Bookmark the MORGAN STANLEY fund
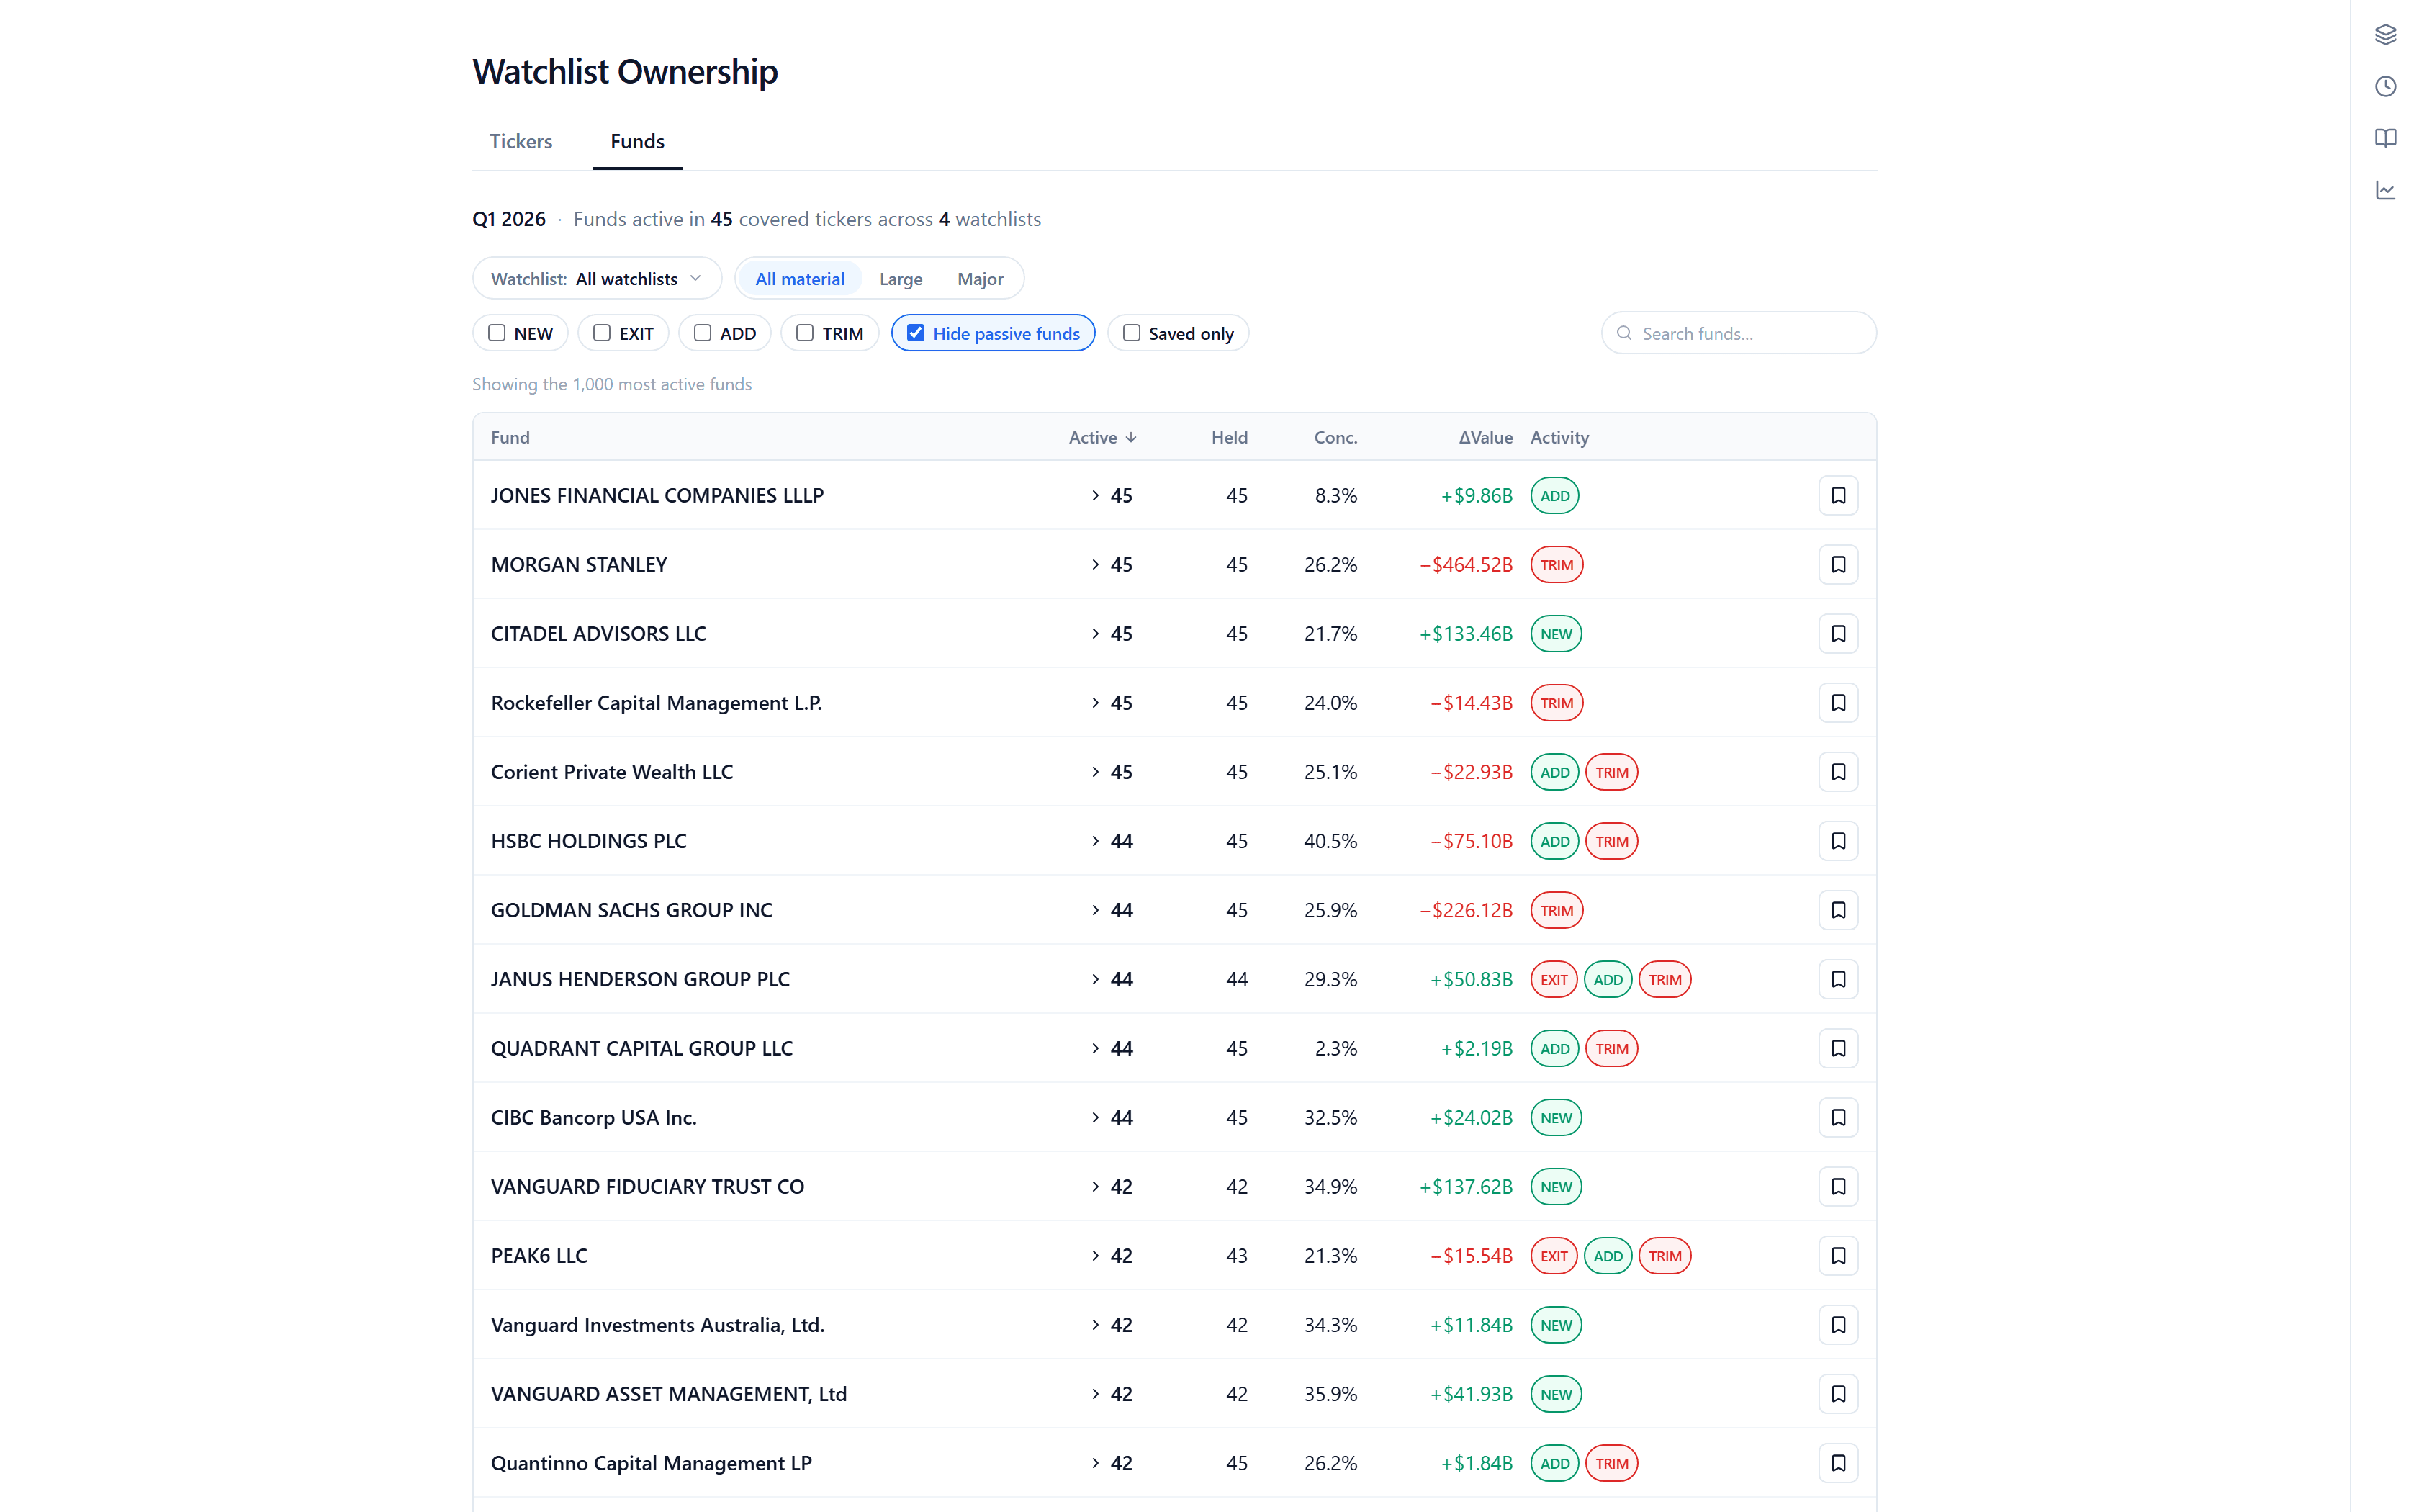This screenshot has height=1512, width=2419. point(1837,564)
